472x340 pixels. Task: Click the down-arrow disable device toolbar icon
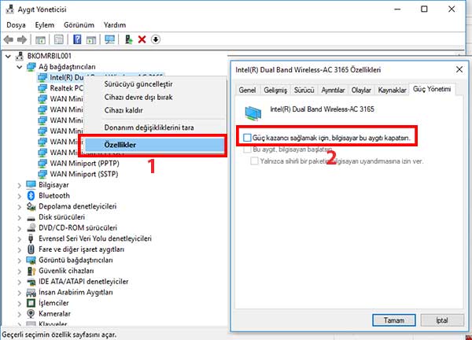point(156,39)
